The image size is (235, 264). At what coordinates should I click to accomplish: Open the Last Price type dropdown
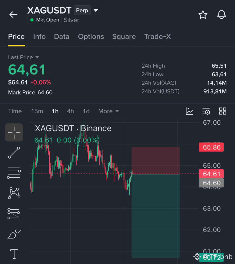coord(37,57)
